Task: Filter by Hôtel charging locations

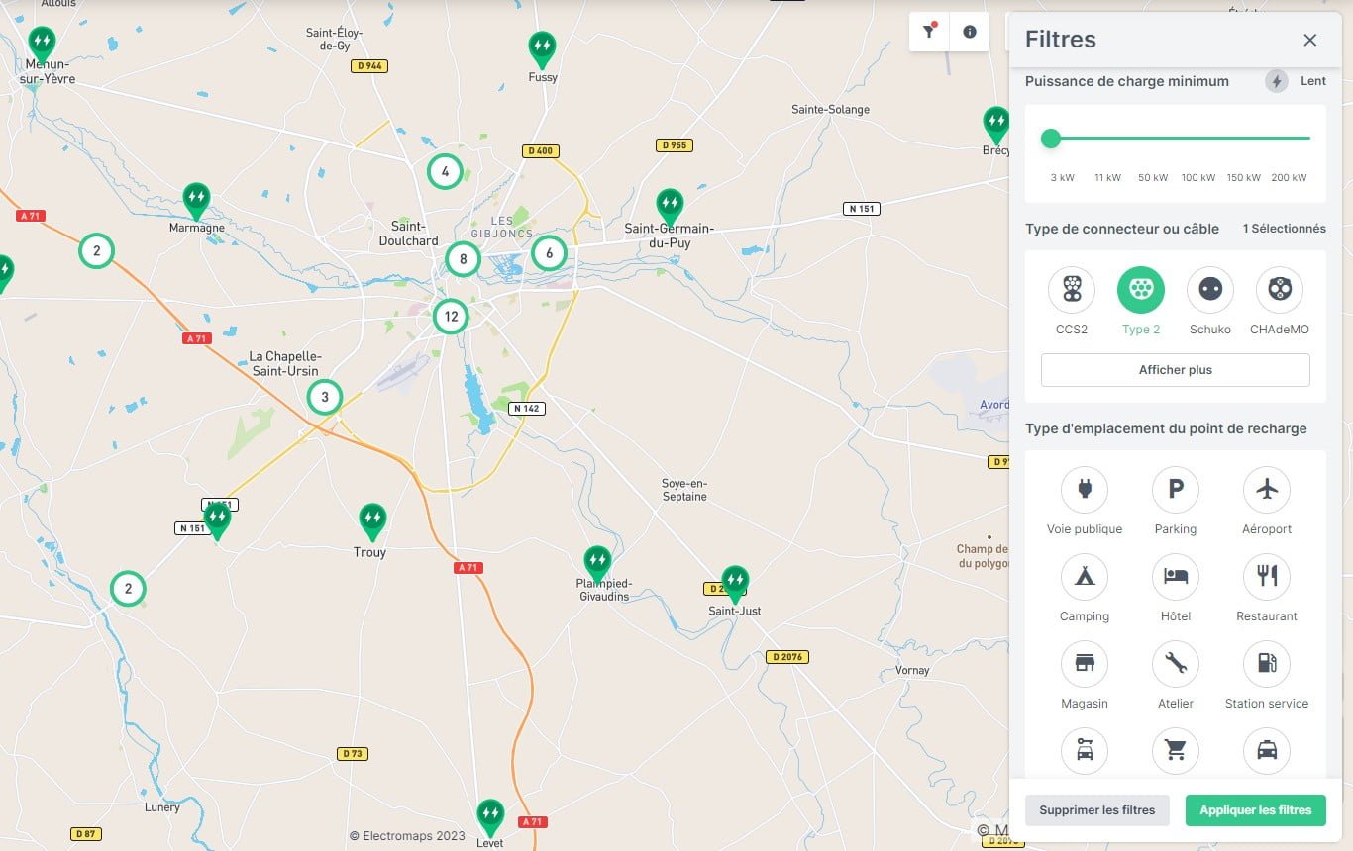Action: (x=1175, y=577)
